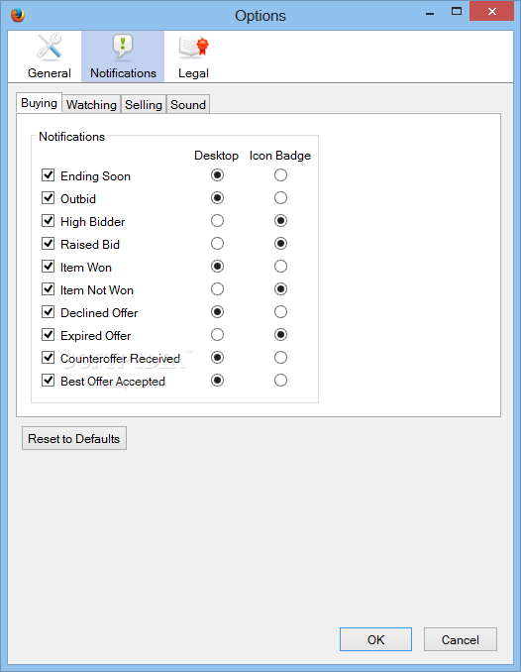Select Icon Badge radio for Outbid
This screenshot has width=521, height=672.
click(x=280, y=198)
